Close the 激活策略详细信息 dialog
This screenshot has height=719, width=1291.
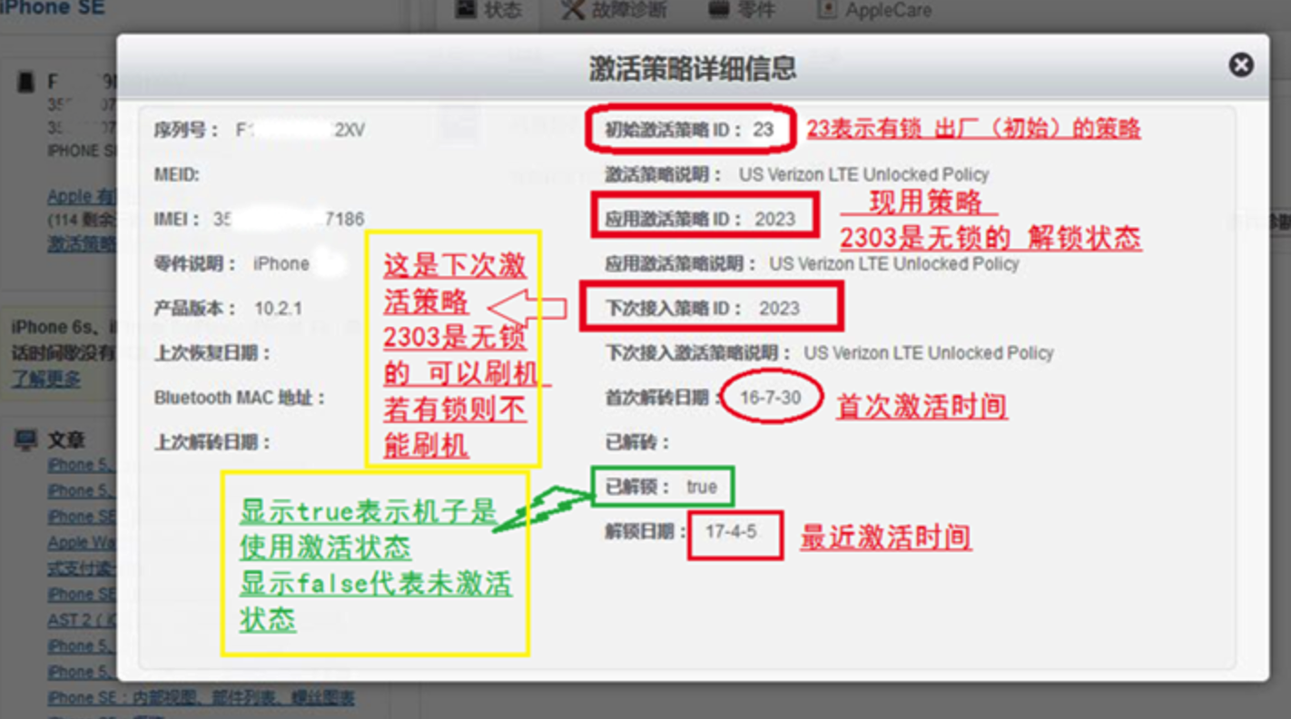tap(1241, 64)
